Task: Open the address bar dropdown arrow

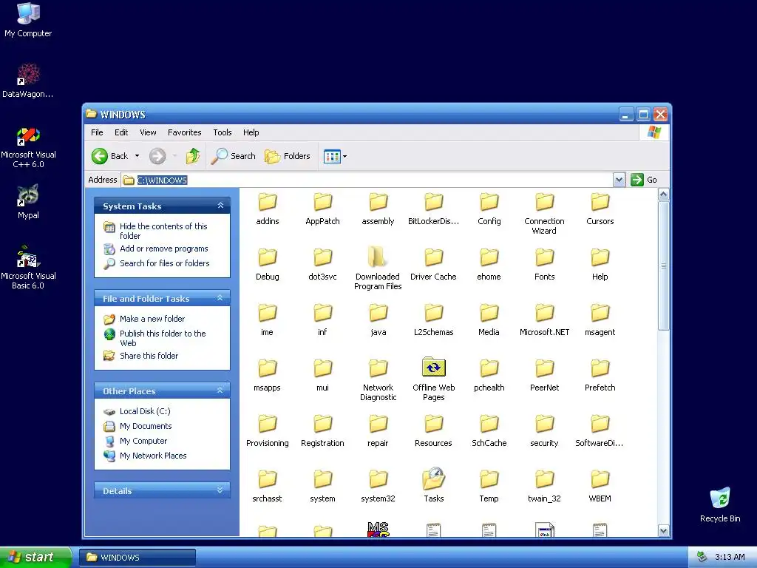Action: click(619, 180)
